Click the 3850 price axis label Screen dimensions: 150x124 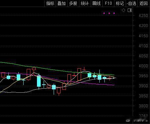click(x=143, y=96)
